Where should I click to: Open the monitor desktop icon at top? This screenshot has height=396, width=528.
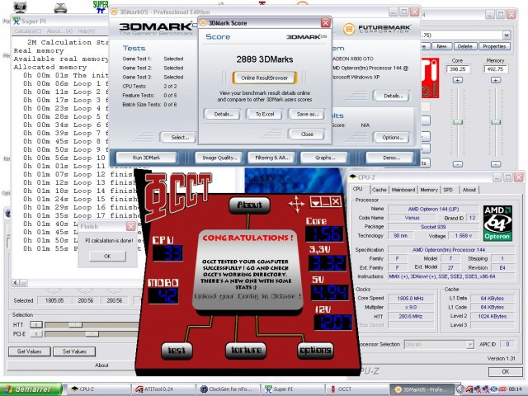[20, 7]
